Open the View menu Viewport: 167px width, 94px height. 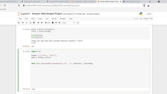pyautogui.click(x=33, y=19)
